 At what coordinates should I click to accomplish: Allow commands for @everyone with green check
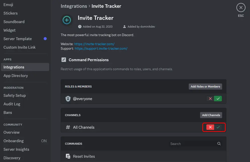pyautogui.click(x=218, y=99)
